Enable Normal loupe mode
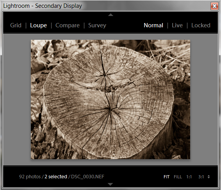 pyautogui.click(x=153, y=25)
